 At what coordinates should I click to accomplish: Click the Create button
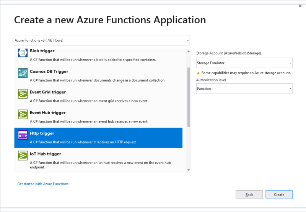pyautogui.click(x=279, y=195)
